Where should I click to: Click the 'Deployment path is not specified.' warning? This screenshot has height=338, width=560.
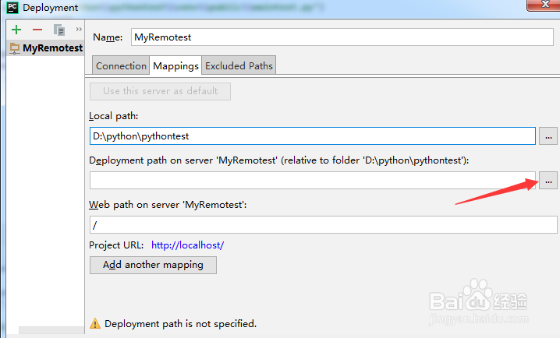tap(180, 324)
